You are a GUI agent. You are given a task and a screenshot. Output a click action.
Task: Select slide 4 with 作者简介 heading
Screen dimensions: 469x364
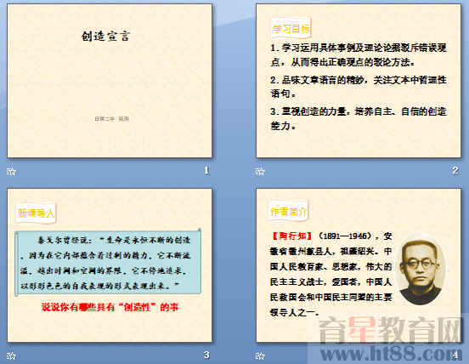coord(359,265)
